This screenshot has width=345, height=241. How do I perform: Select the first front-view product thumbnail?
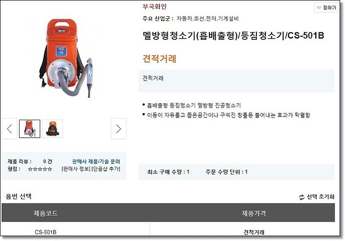30,129
